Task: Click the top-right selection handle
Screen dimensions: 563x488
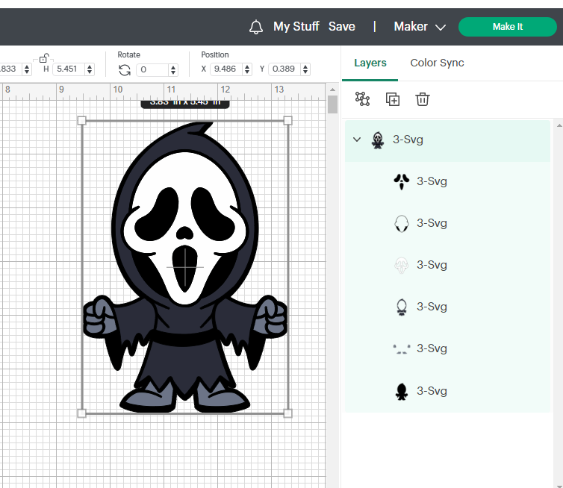Action: (287, 121)
